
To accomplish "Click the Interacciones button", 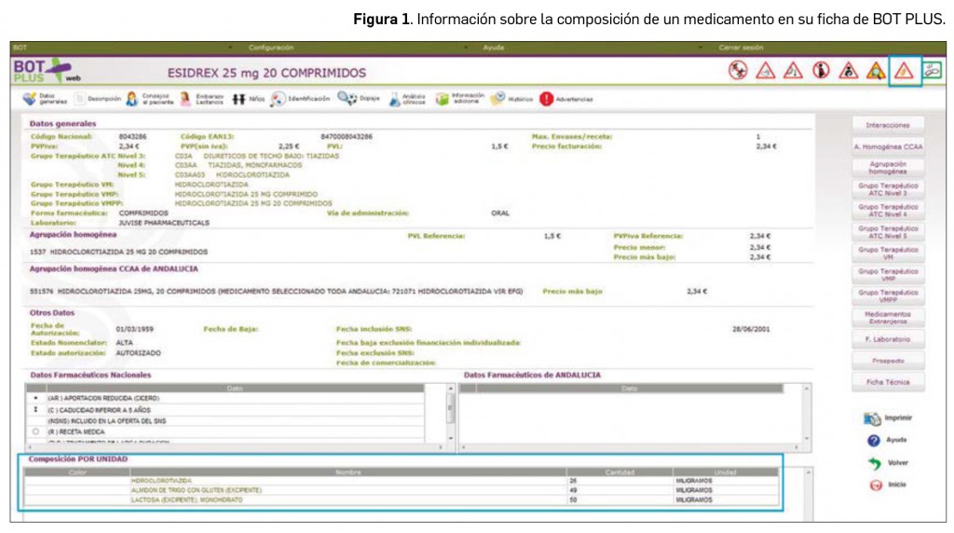I will pyautogui.click(x=888, y=124).
